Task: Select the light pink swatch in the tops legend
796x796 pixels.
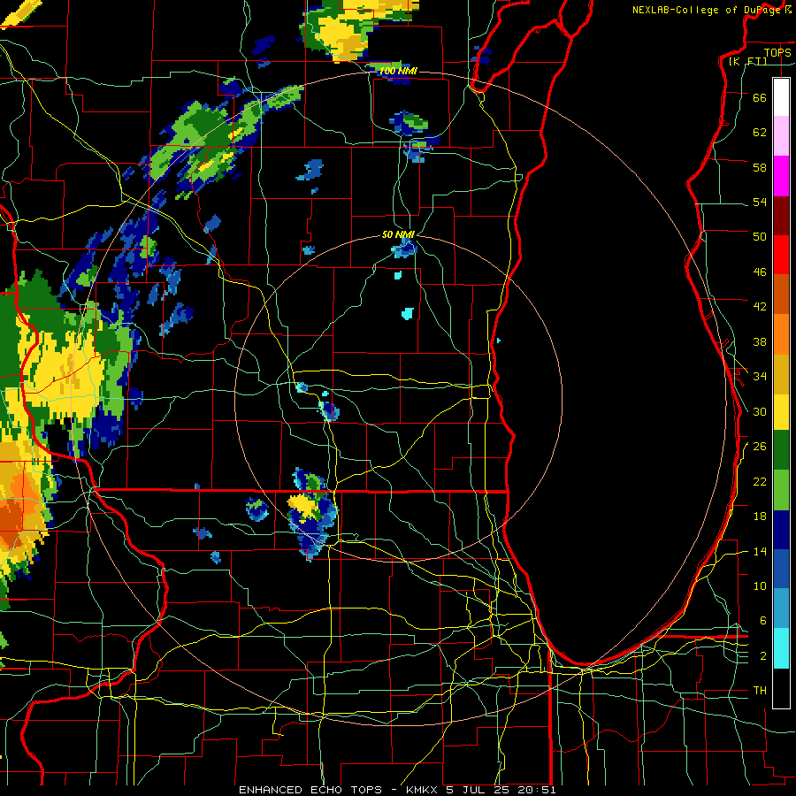Action: coord(781,135)
